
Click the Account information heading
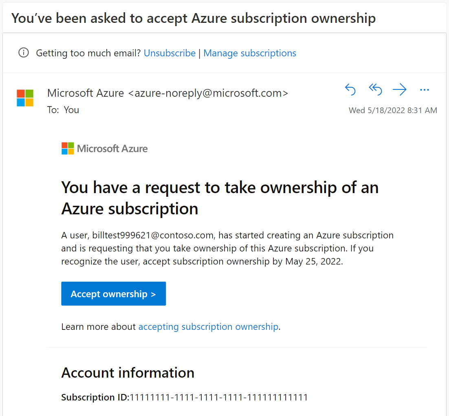pos(128,372)
